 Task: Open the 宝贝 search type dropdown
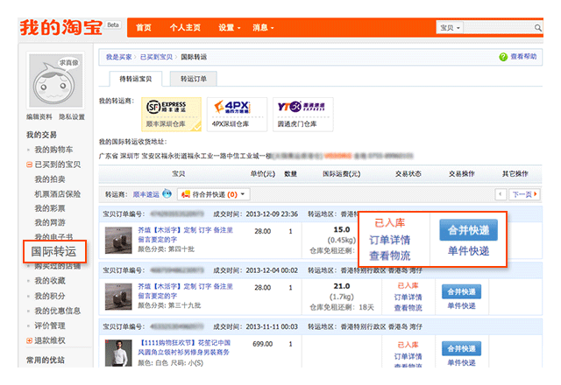[x=450, y=27]
